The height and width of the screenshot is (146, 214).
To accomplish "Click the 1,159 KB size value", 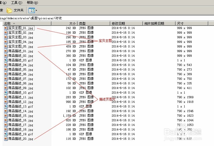I will coord(69,116).
